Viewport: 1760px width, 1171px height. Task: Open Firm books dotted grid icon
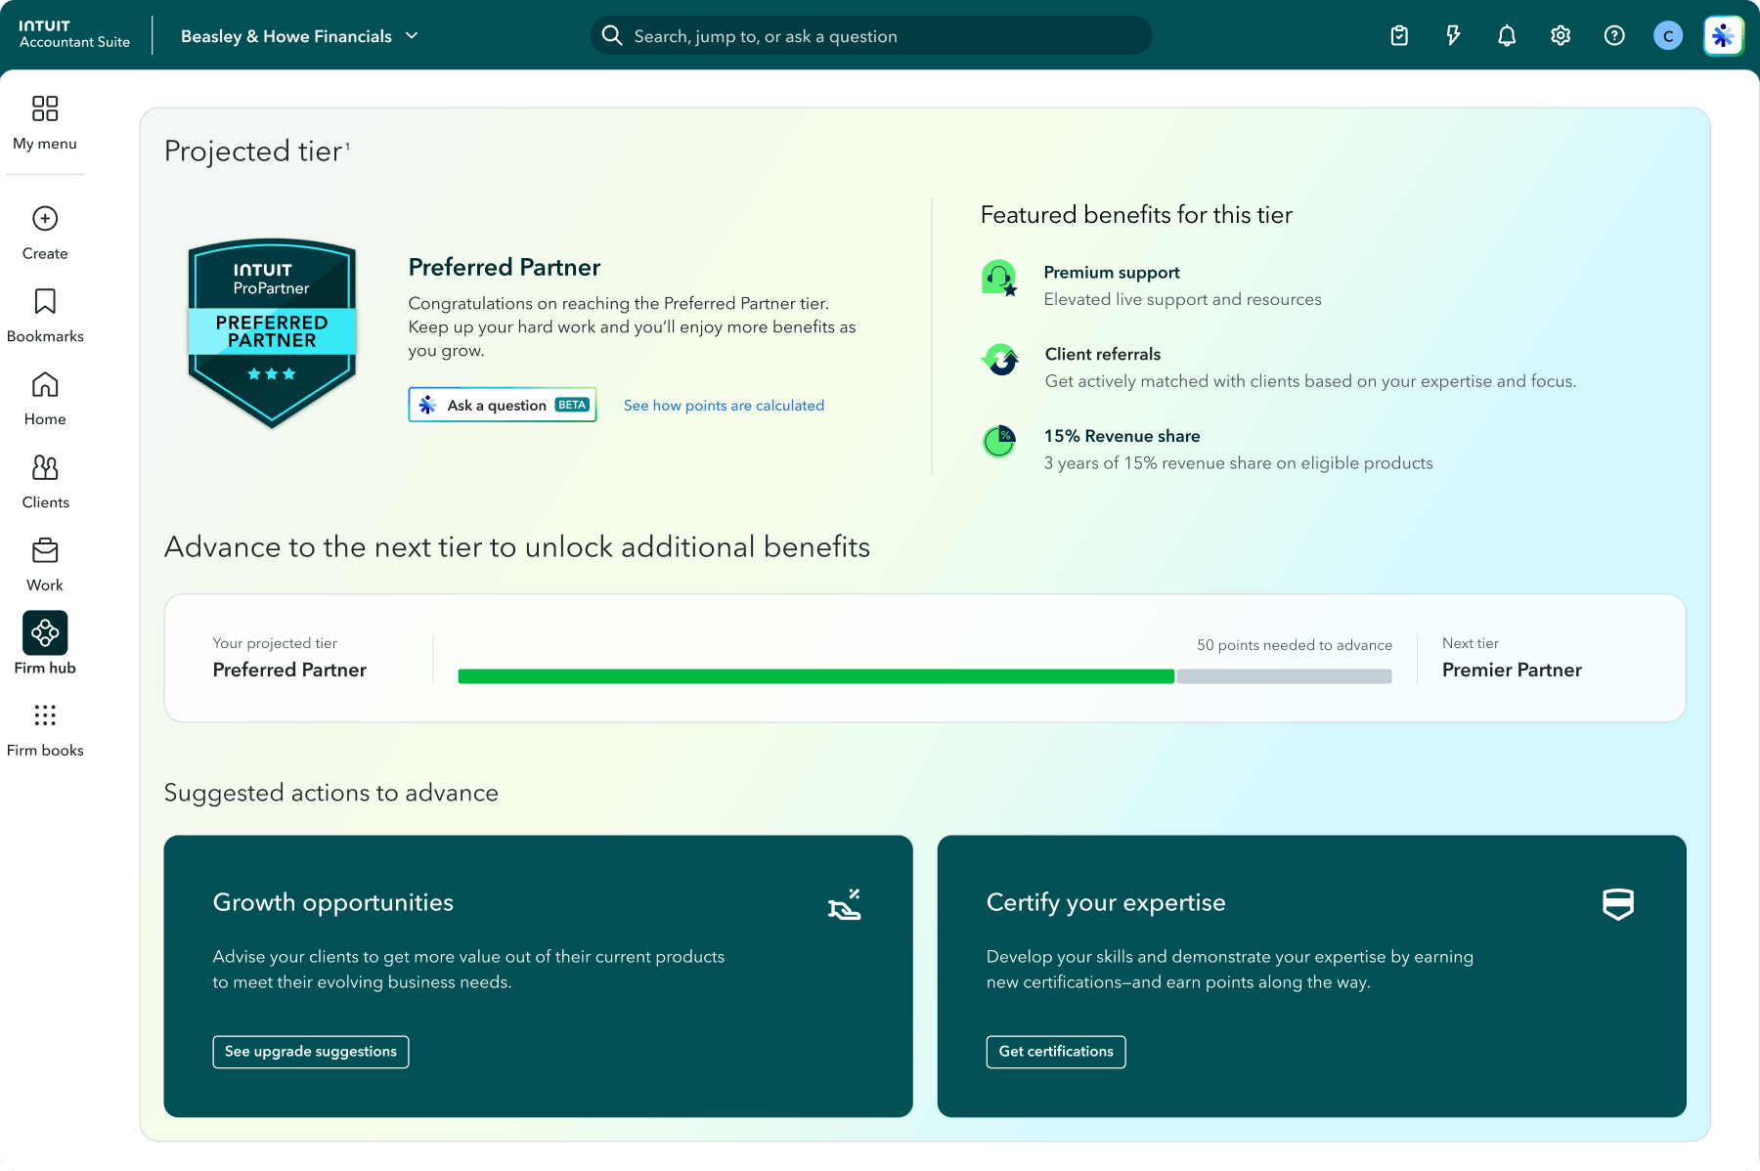(x=45, y=716)
